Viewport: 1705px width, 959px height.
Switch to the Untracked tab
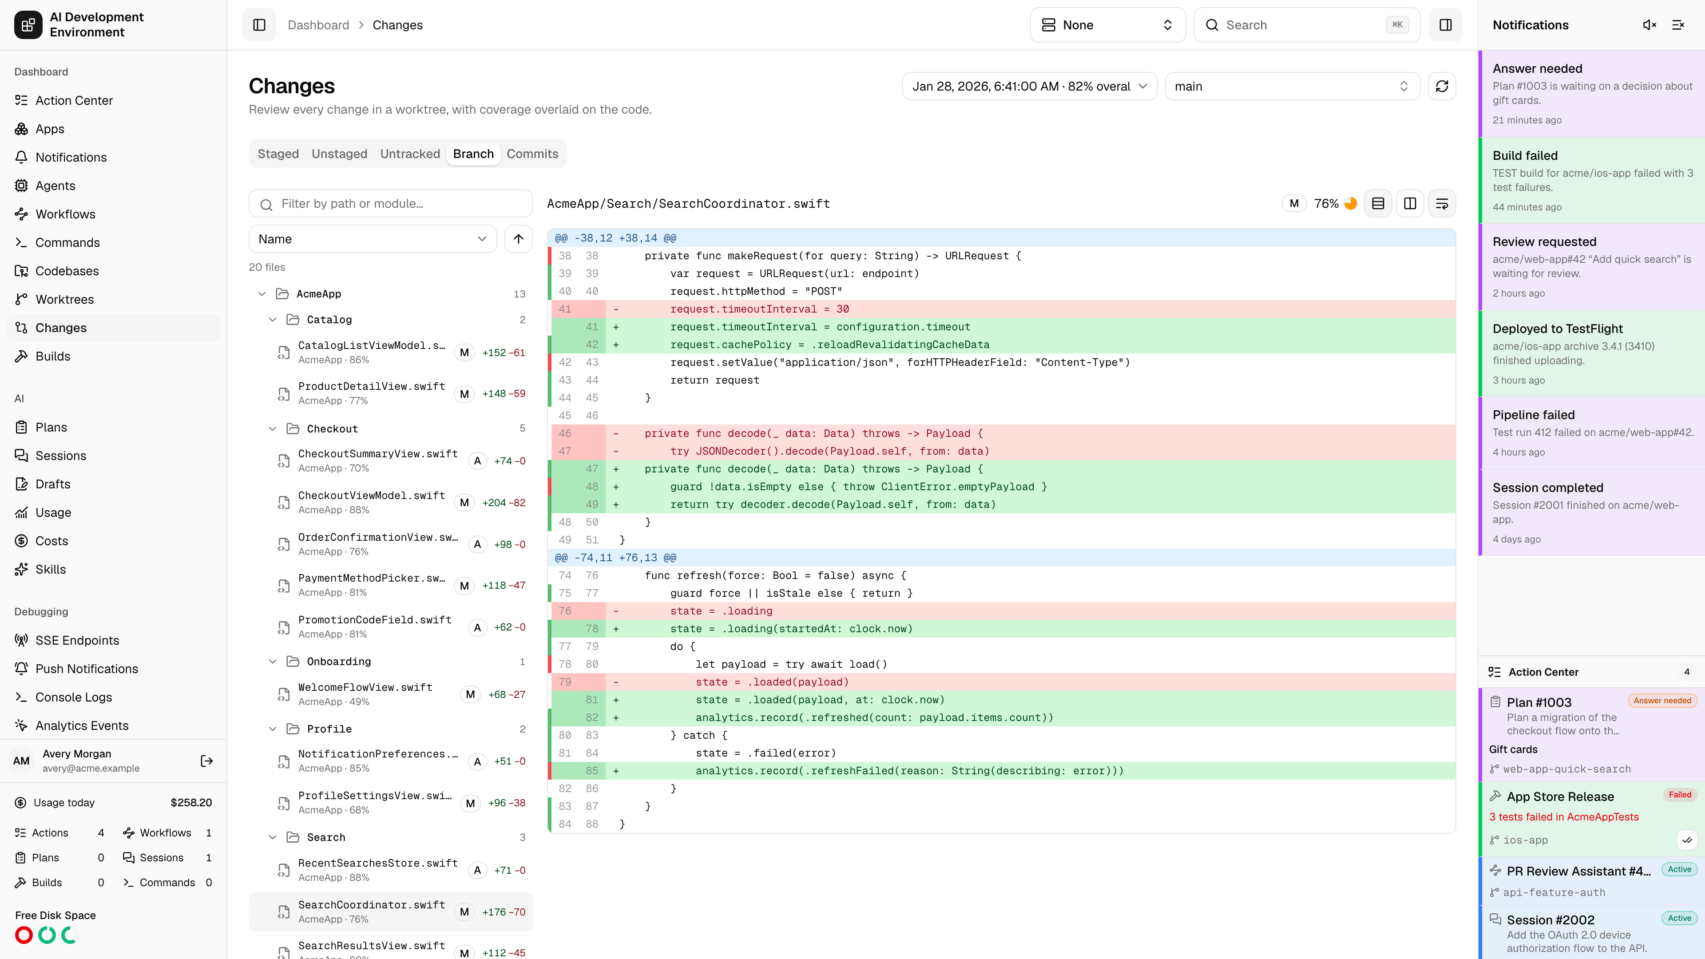[x=410, y=154]
